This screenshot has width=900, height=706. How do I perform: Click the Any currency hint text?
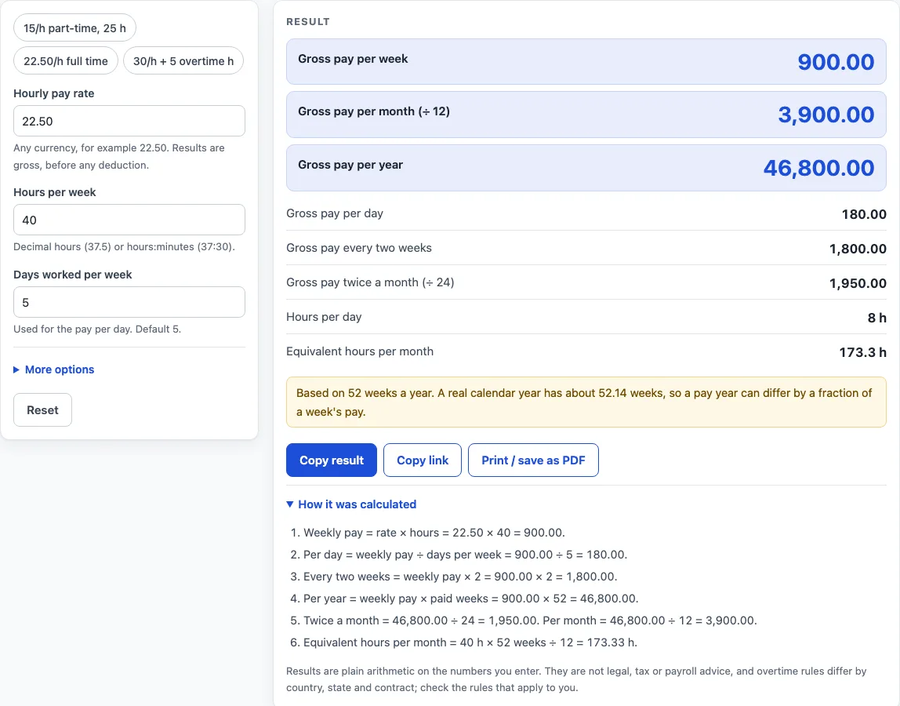119,156
